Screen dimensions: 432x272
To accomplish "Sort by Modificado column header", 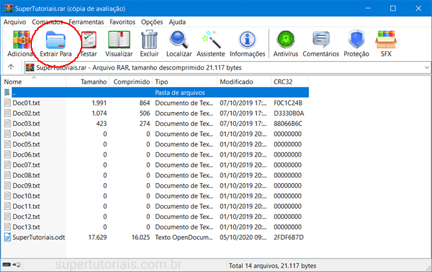I will tap(236, 82).
